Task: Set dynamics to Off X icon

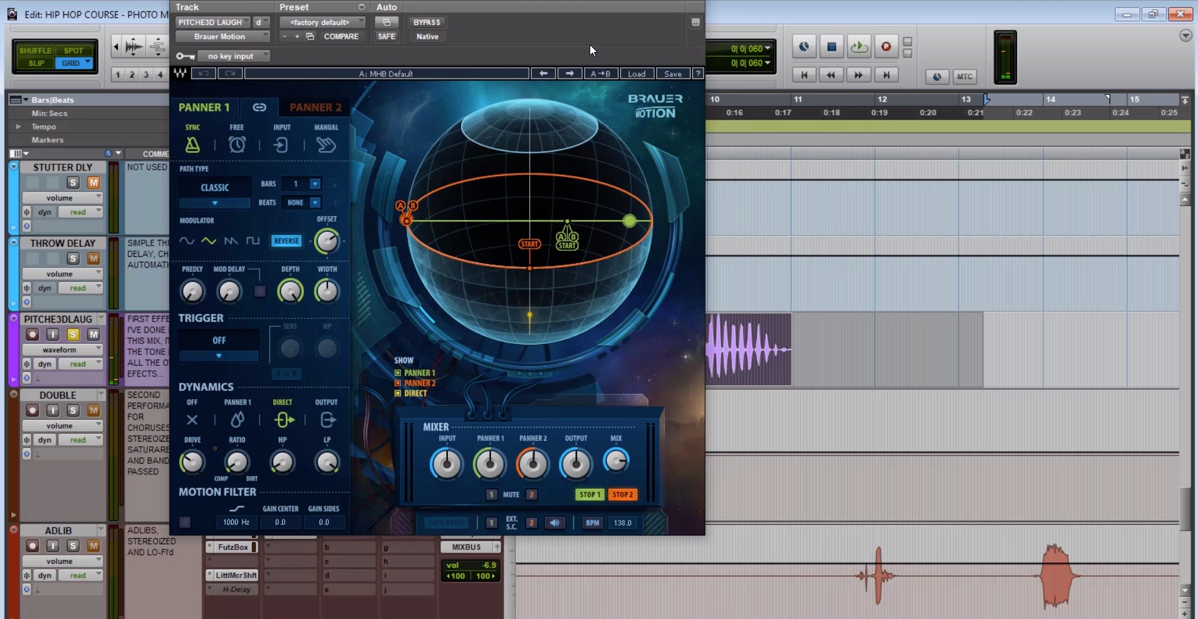Action: click(192, 420)
